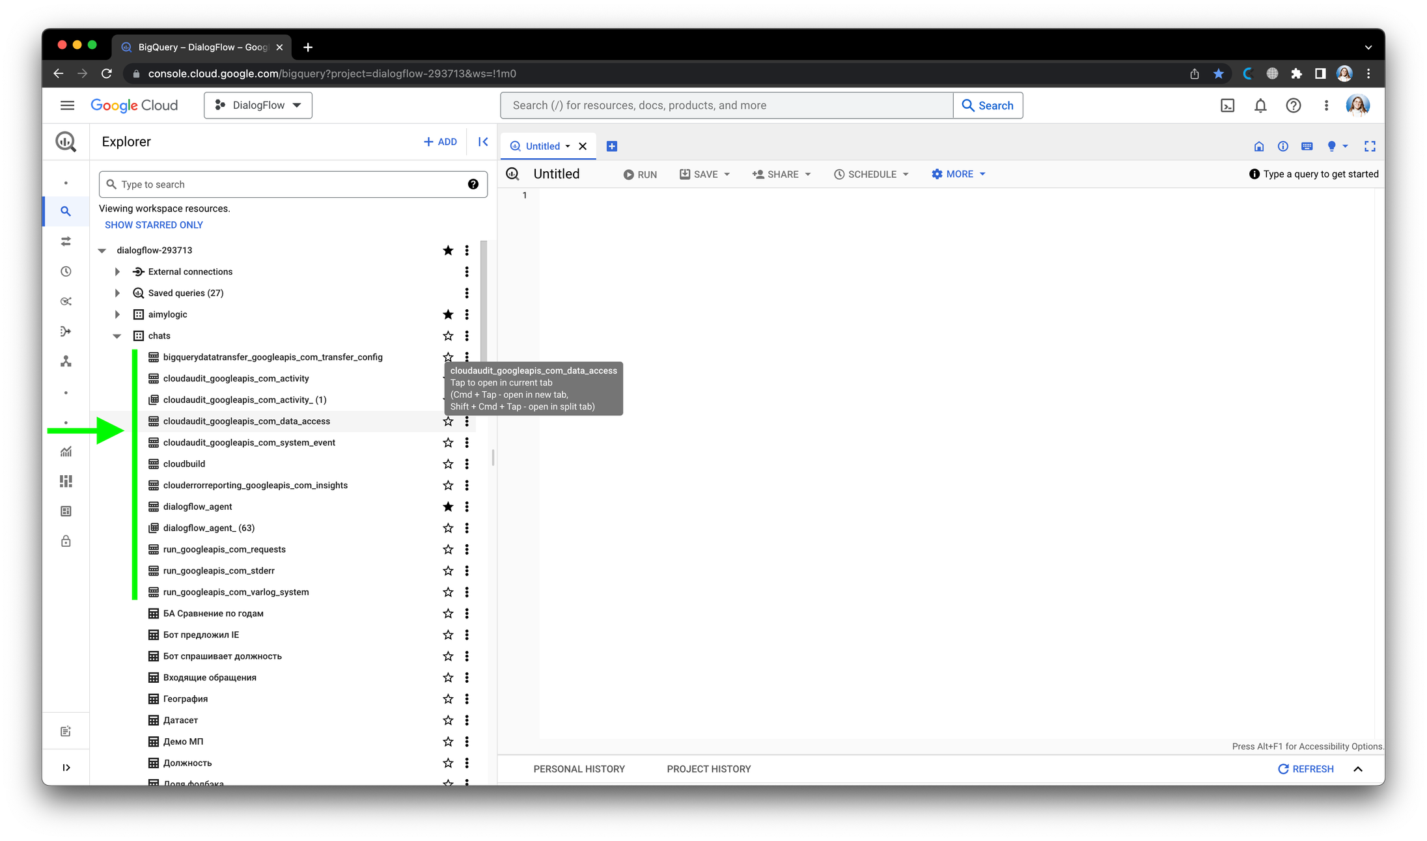Open actions menu for cloudbuild table

point(467,464)
